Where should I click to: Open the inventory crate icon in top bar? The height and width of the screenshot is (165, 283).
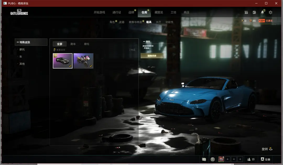click(246, 13)
